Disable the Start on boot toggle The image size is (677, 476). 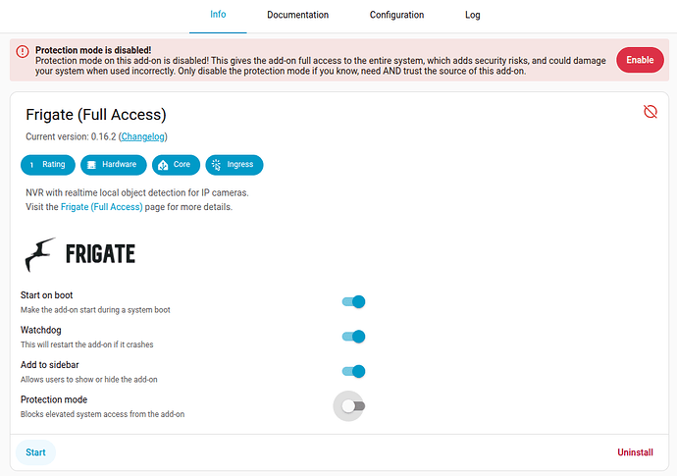pos(353,302)
